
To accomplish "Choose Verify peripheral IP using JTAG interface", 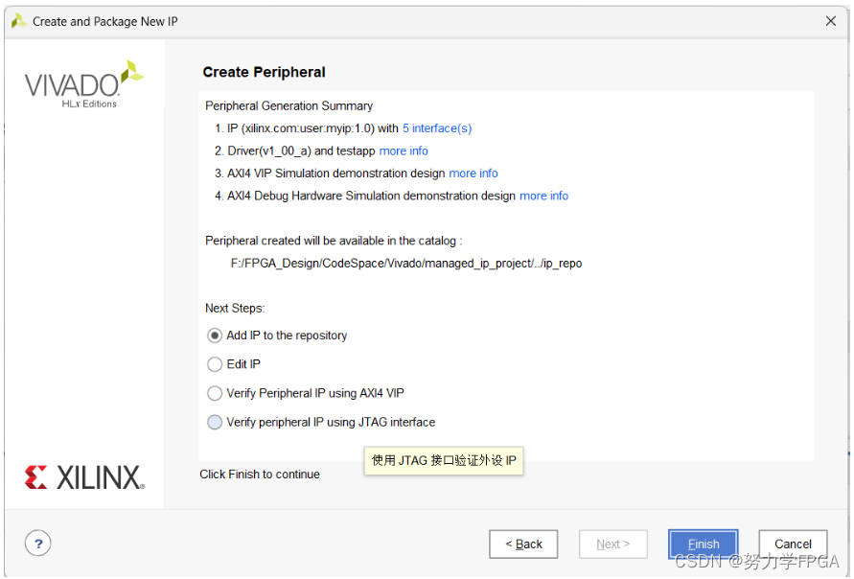I will click(215, 422).
